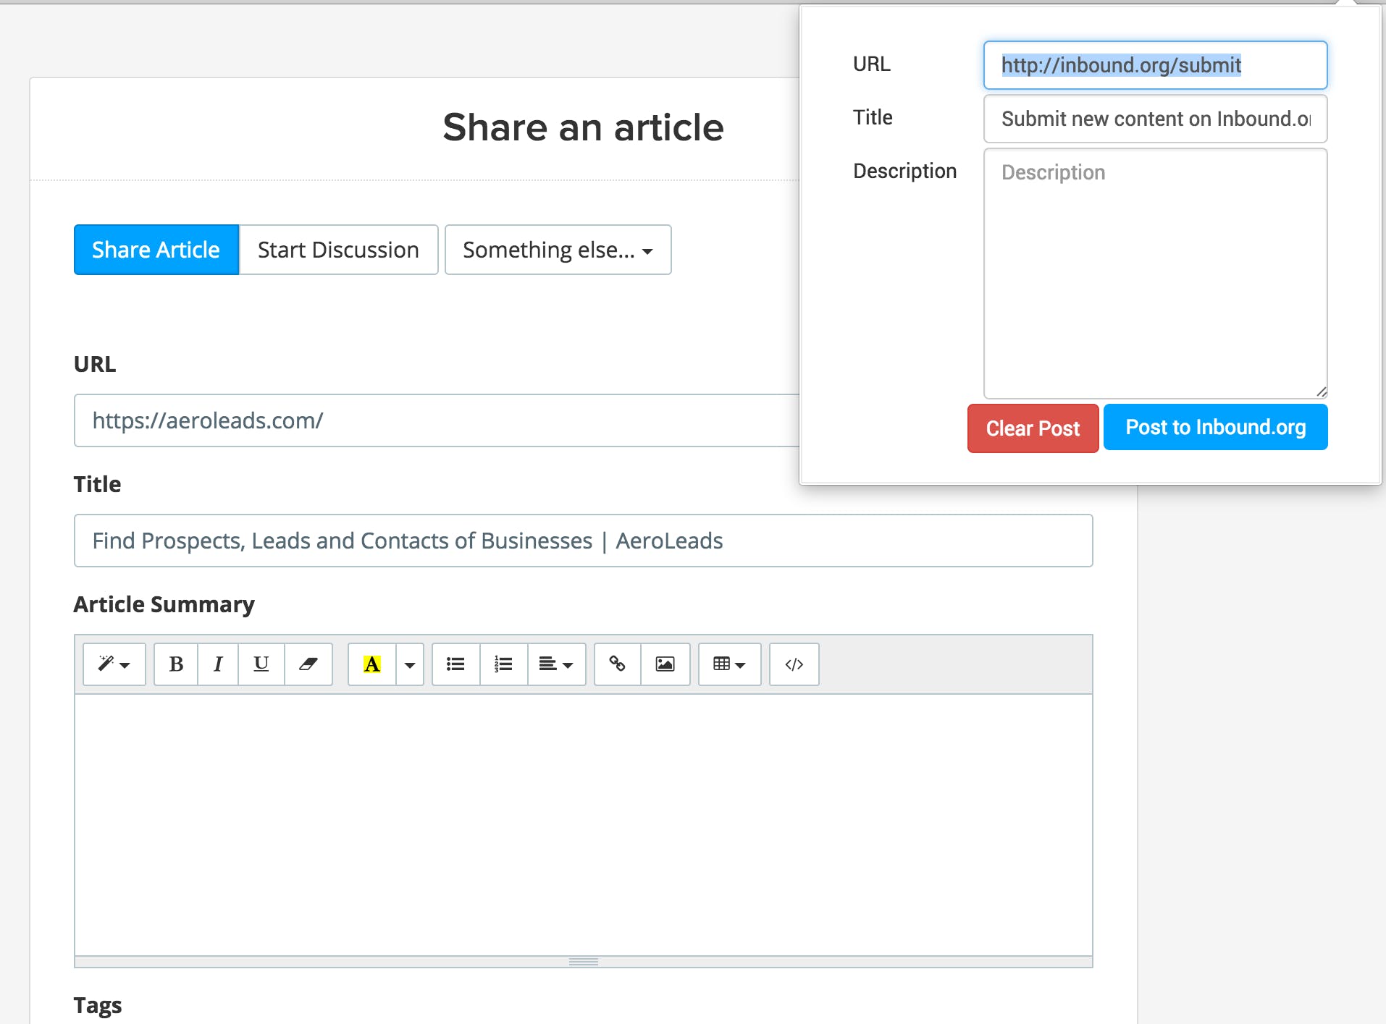Click the editor resize handle bar

coord(584,962)
